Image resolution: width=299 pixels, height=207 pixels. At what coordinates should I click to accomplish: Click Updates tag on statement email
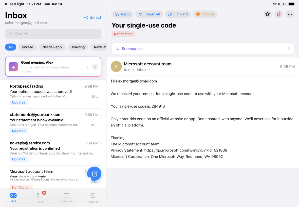point(19,131)
